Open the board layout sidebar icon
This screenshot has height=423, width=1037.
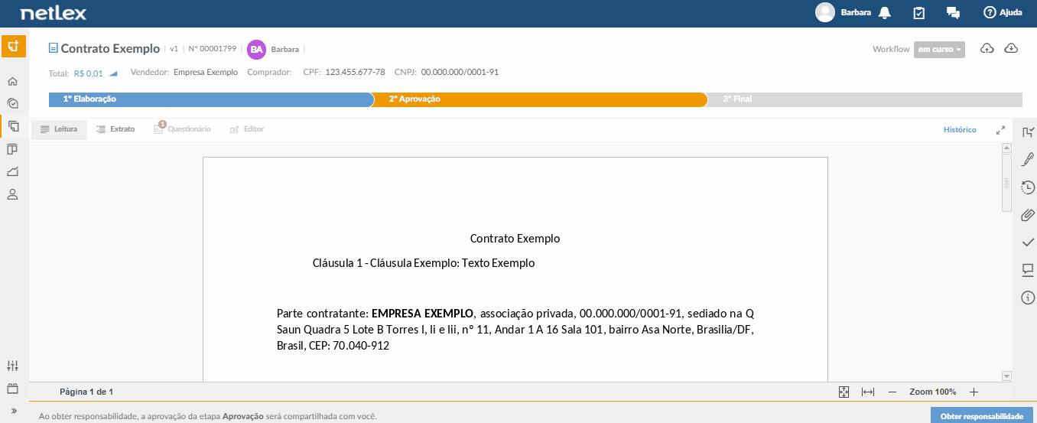(12, 148)
